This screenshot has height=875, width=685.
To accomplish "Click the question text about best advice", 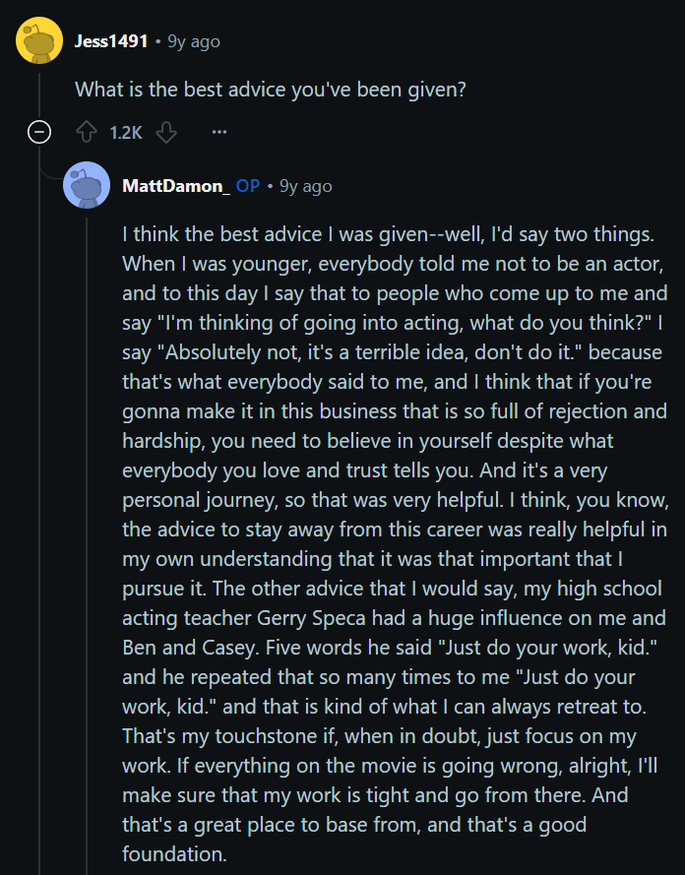I will pos(271,90).
